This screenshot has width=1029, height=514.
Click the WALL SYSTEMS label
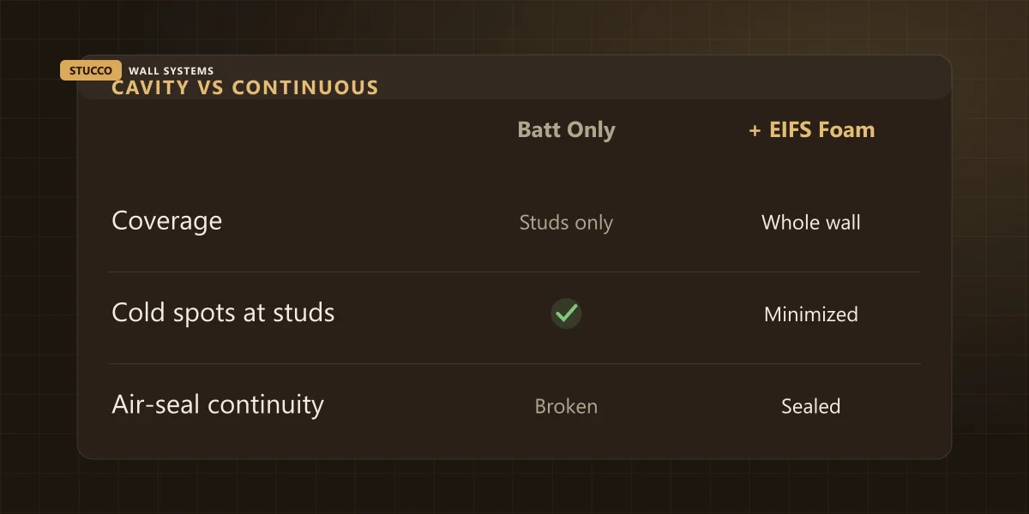click(171, 71)
